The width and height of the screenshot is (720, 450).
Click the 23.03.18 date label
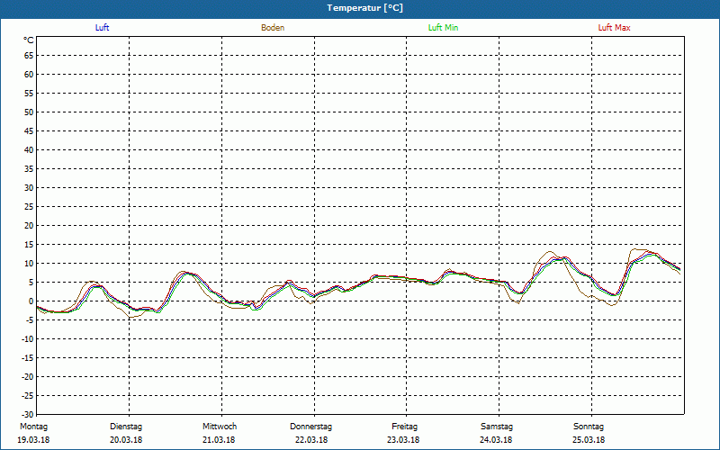(403, 440)
